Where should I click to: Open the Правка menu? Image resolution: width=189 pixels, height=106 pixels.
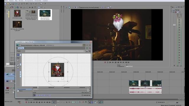click(x=12, y=1)
